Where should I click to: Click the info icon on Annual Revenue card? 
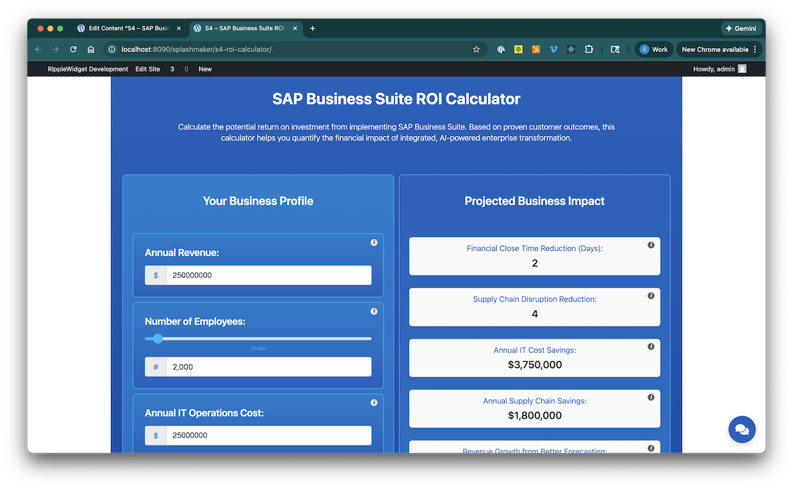click(374, 243)
